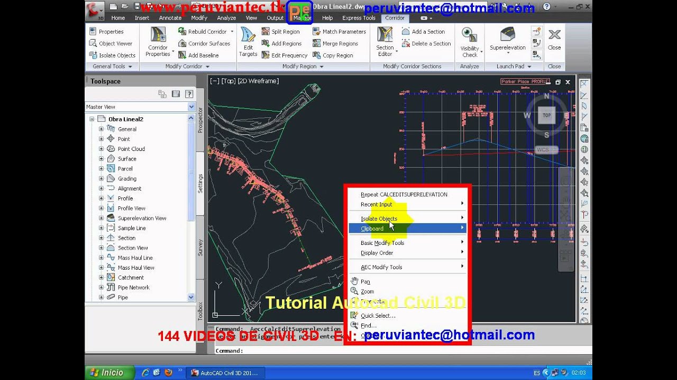The height and width of the screenshot is (380, 677).
Task: Select Pipe Network tree item
Action: (x=133, y=288)
